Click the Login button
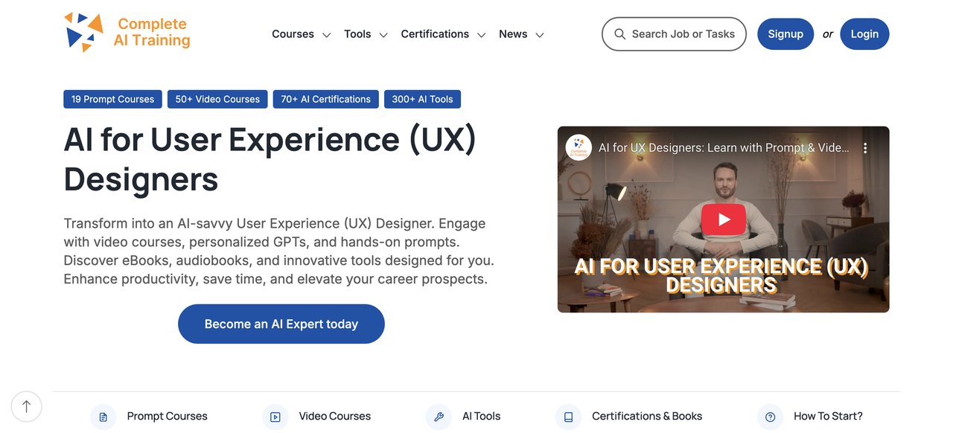The image size is (953, 433). (864, 34)
